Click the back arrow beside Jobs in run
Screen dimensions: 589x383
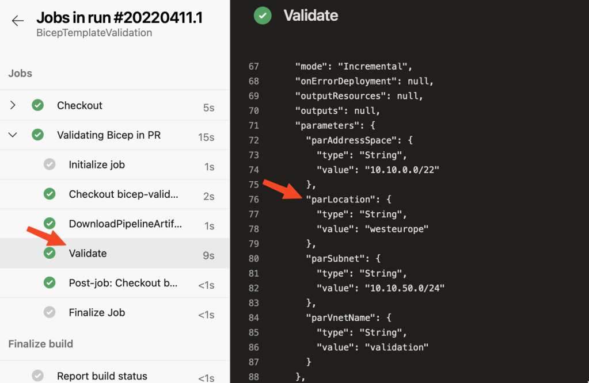click(x=18, y=21)
